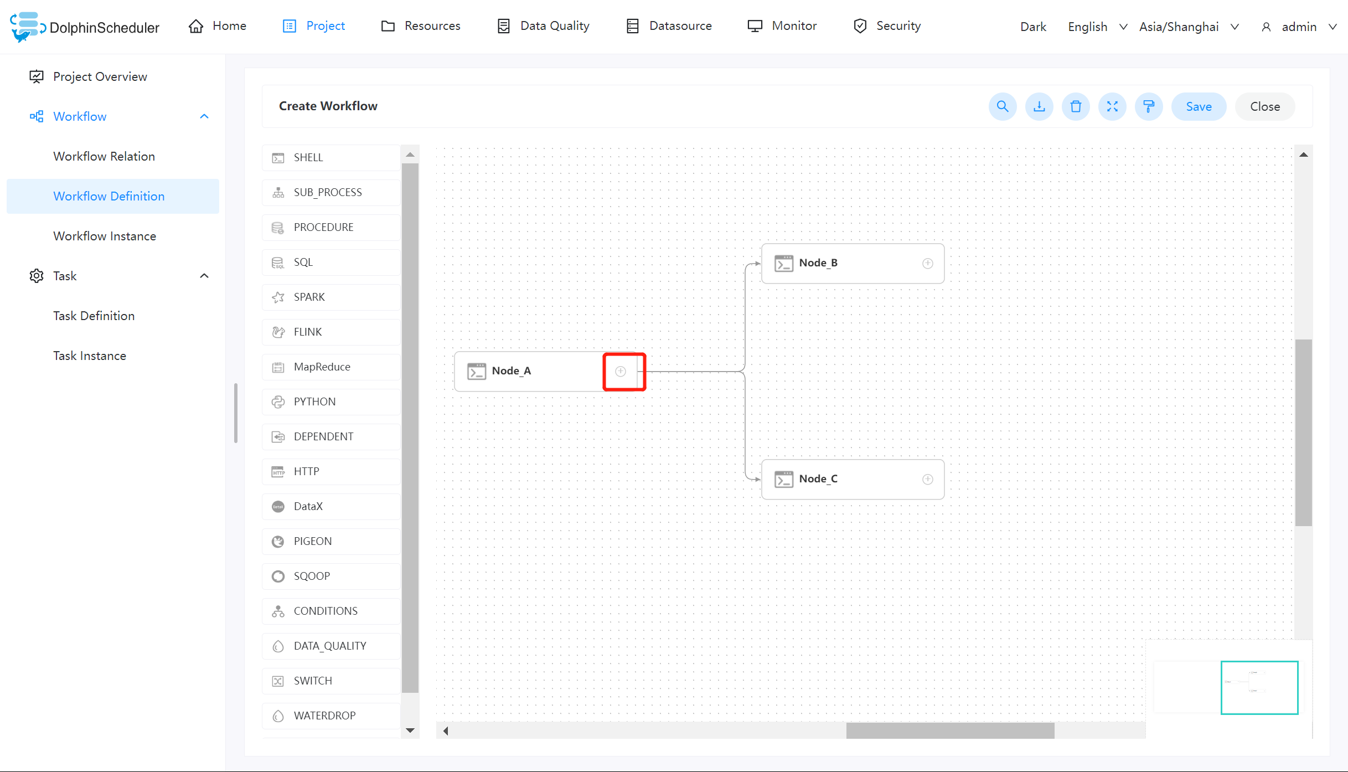The height and width of the screenshot is (772, 1348).
Task: Switch to Dark theme
Action: point(1032,26)
